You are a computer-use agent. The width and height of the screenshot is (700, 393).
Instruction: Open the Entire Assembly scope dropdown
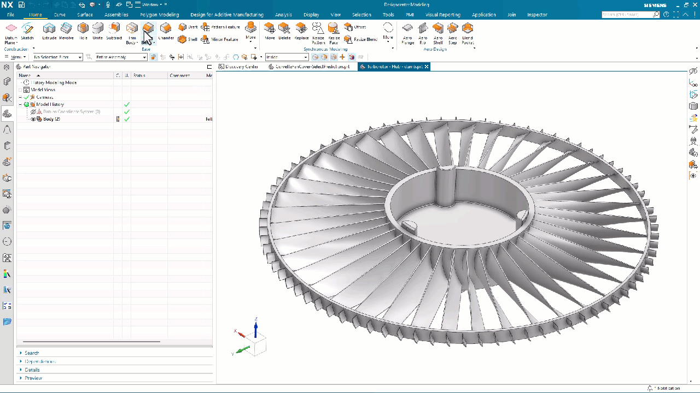[x=144, y=57]
